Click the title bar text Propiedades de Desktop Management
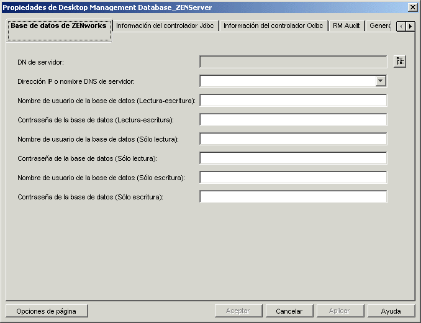This screenshot has width=421, height=323. click(107, 7)
